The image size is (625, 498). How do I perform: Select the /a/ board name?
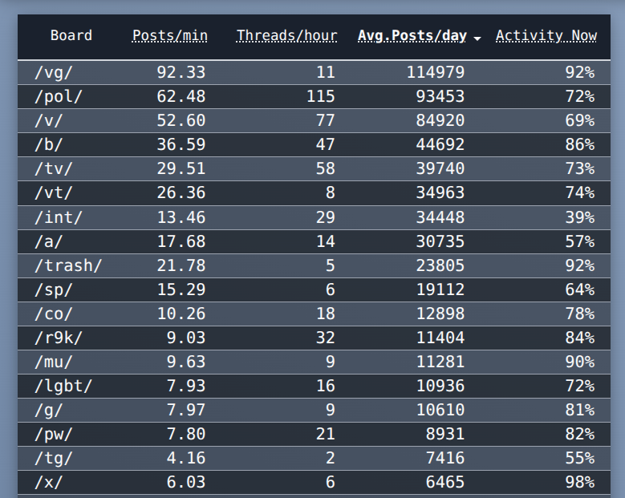tap(49, 242)
